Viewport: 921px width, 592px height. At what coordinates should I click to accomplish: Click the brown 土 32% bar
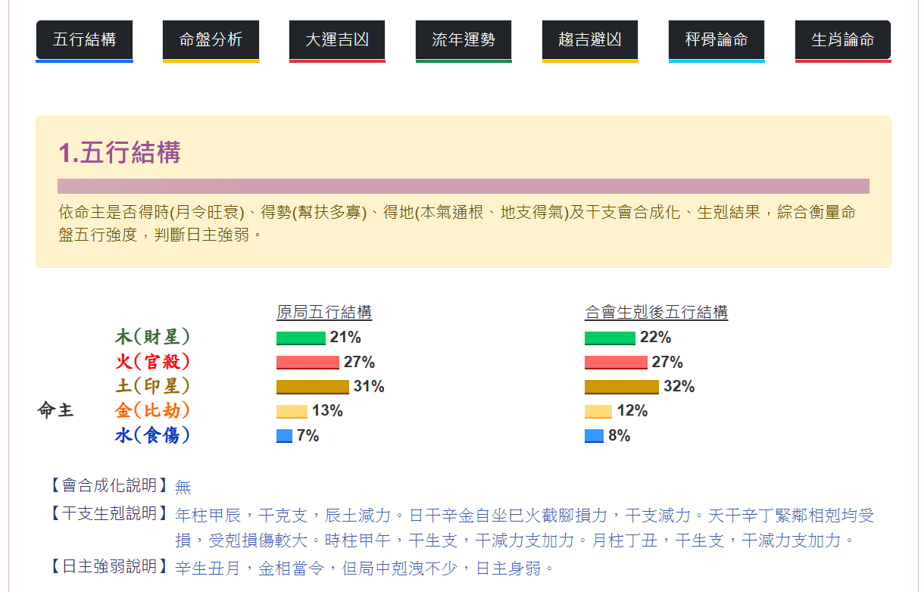pos(622,387)
